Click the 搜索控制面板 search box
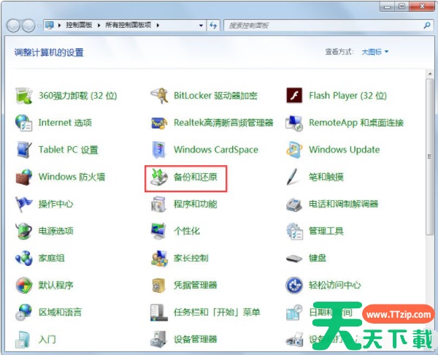Screen dimensions: 438x355 tap(321, 25)
